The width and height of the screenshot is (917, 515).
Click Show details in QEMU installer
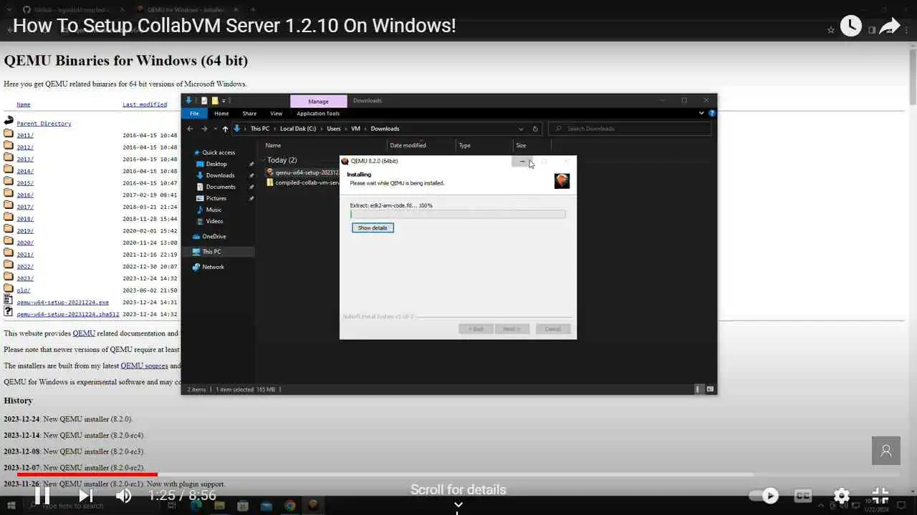click(373, 227)
